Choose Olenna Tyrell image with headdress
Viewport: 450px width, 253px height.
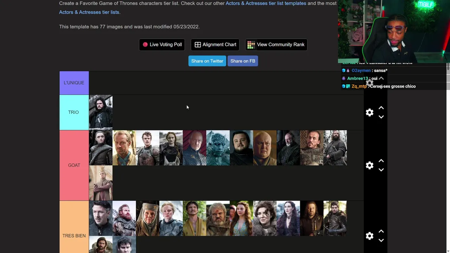tap(148, 218)
